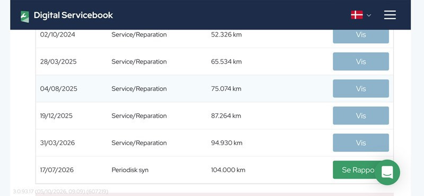
Task: Click the Digital Servicebook wrench logo icon
Action: [x=25, y=16]
